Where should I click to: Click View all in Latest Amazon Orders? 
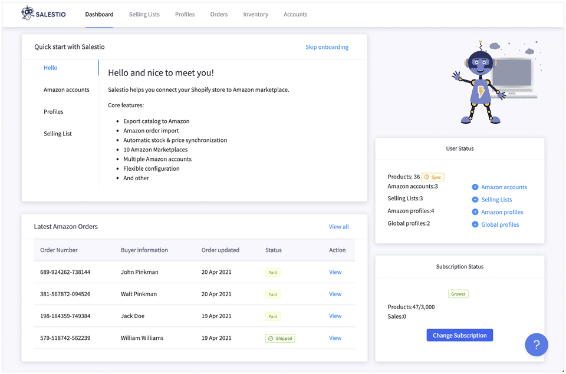pos(338,227)
